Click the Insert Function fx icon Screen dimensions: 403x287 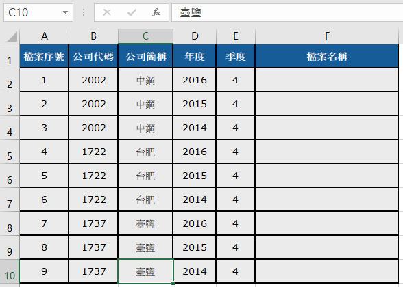(x=156, y=12)
